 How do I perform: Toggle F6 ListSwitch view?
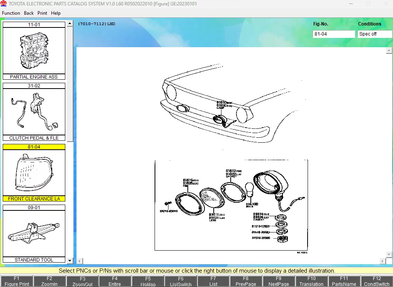pyautogui.click(x=180, y=281)
